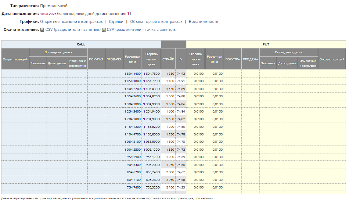
Task: Click the ПОКУПКА header on the CALL side
Action: click(x=96, y=59)
